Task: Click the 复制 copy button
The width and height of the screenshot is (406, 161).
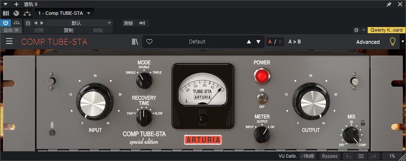Action: pos(69,30)
